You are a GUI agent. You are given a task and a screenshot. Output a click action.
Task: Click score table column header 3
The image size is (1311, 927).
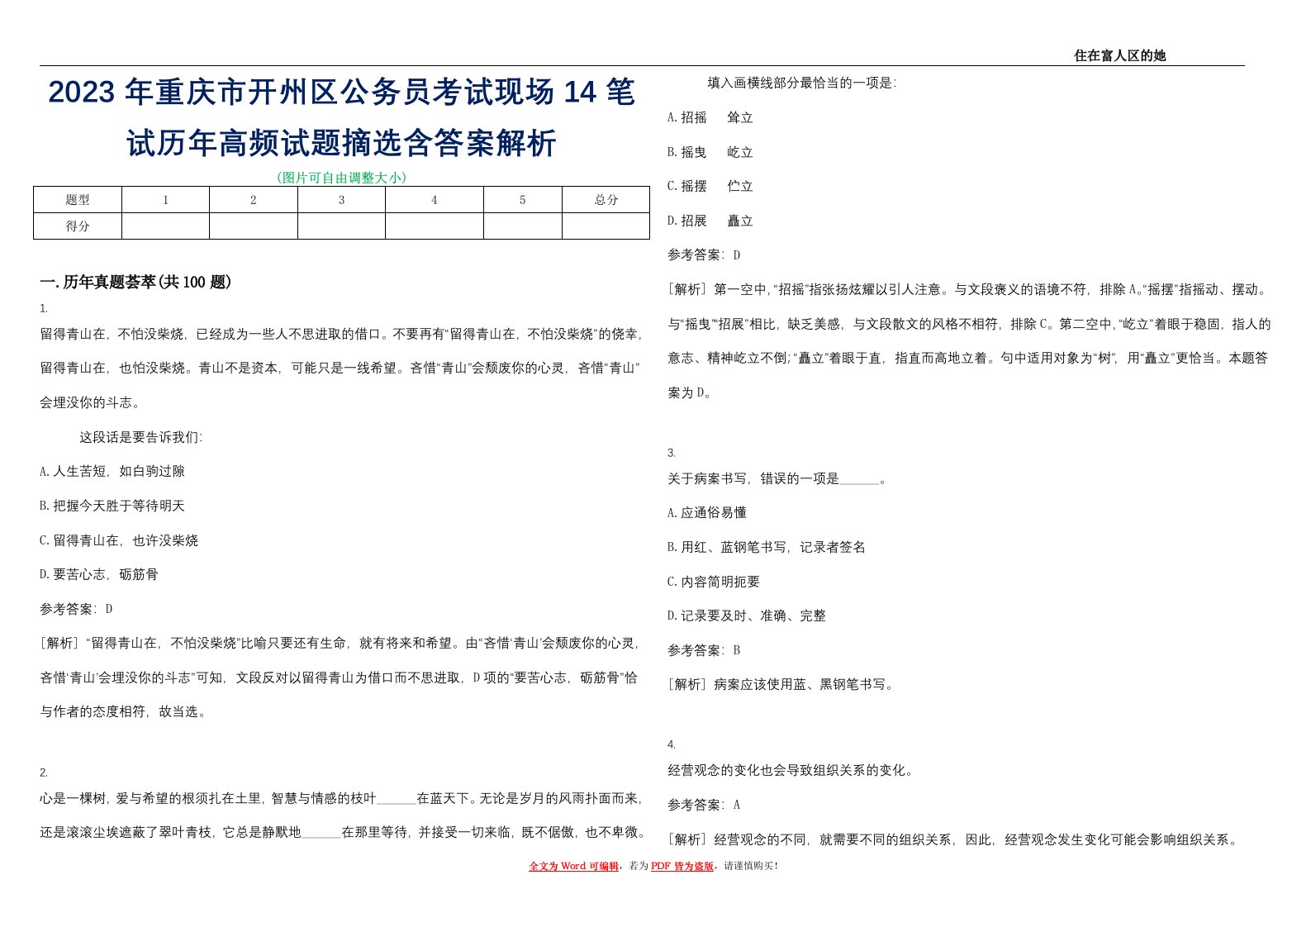(341, 200)
